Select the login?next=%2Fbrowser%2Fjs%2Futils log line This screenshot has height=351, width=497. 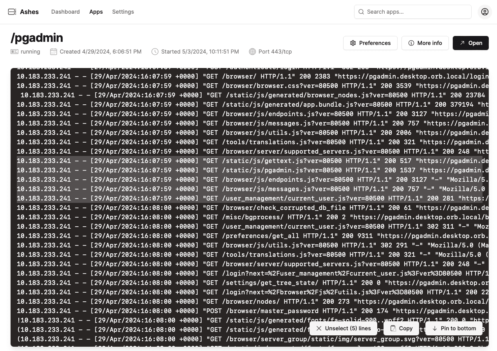[x=250, y=292]
